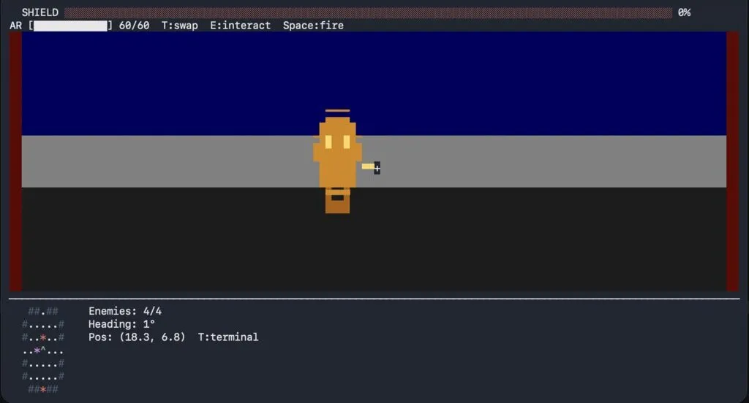Click the enemy health bar above its head
The width and height of the screenshot is (749, 403).
click(337, 111)
